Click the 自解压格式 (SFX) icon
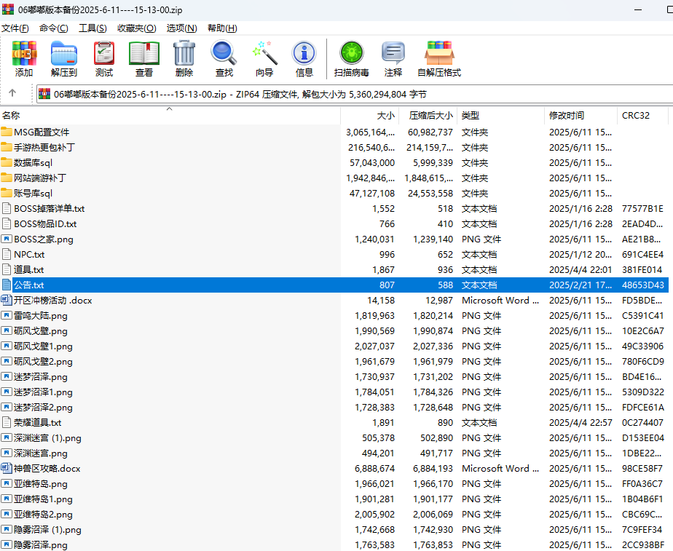 [439, 58]
